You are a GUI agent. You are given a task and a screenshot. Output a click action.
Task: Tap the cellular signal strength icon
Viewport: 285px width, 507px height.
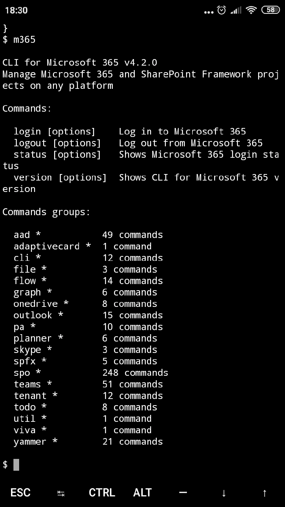(x=236, y=11)
